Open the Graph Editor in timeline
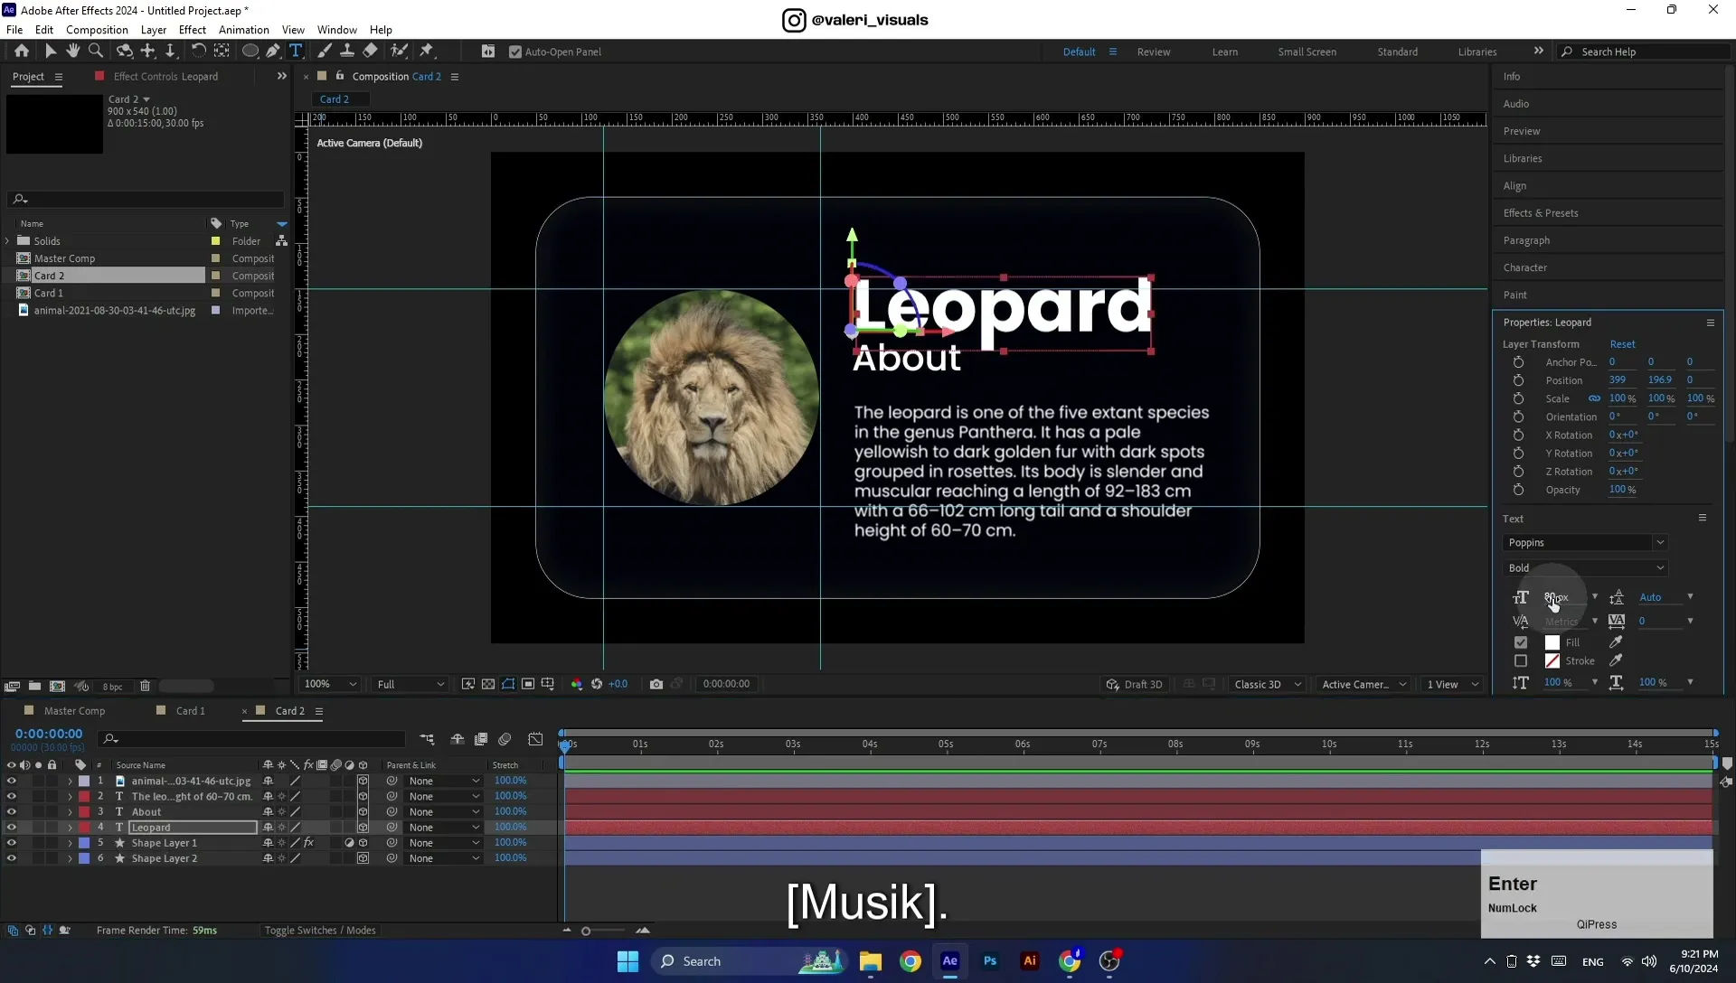 536,739
